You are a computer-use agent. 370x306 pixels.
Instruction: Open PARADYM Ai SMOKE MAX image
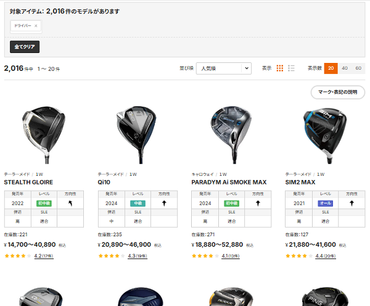click(231, 134)
